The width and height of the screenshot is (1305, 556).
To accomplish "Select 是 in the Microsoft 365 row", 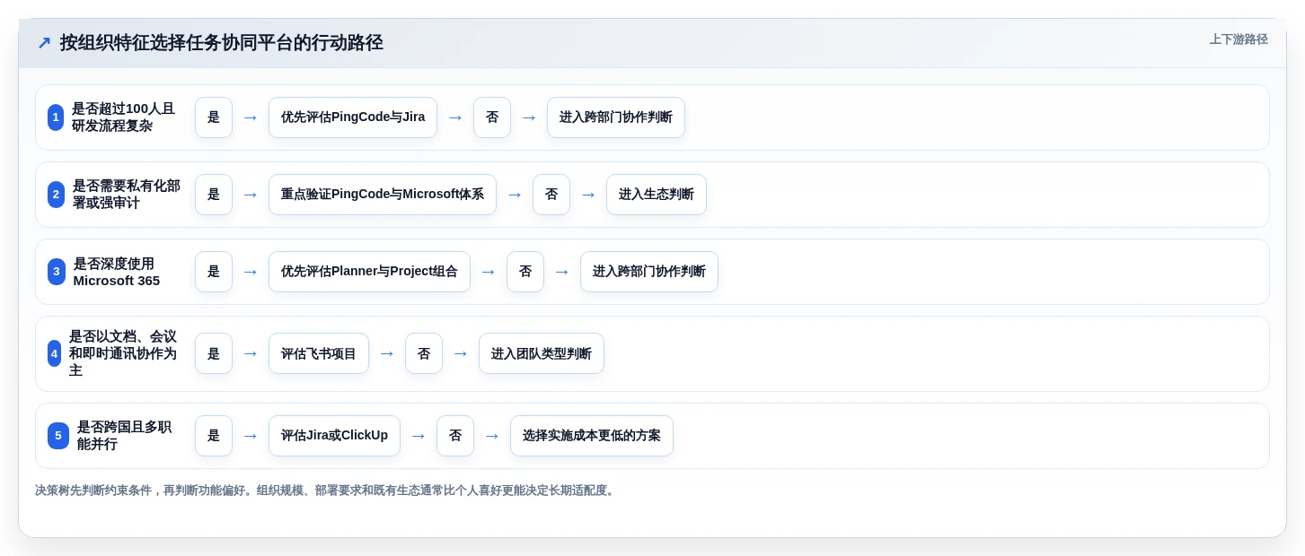I will [x=214, y=272].
